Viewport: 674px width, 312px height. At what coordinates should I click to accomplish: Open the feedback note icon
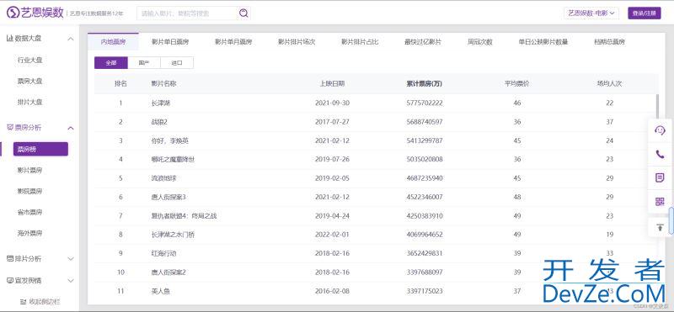[x=660, y=177]
